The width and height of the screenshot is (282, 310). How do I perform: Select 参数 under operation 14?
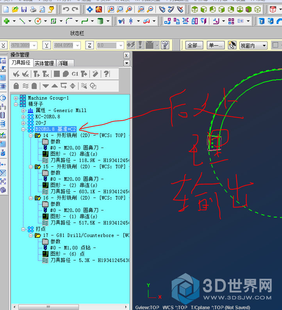pos(55,142)
